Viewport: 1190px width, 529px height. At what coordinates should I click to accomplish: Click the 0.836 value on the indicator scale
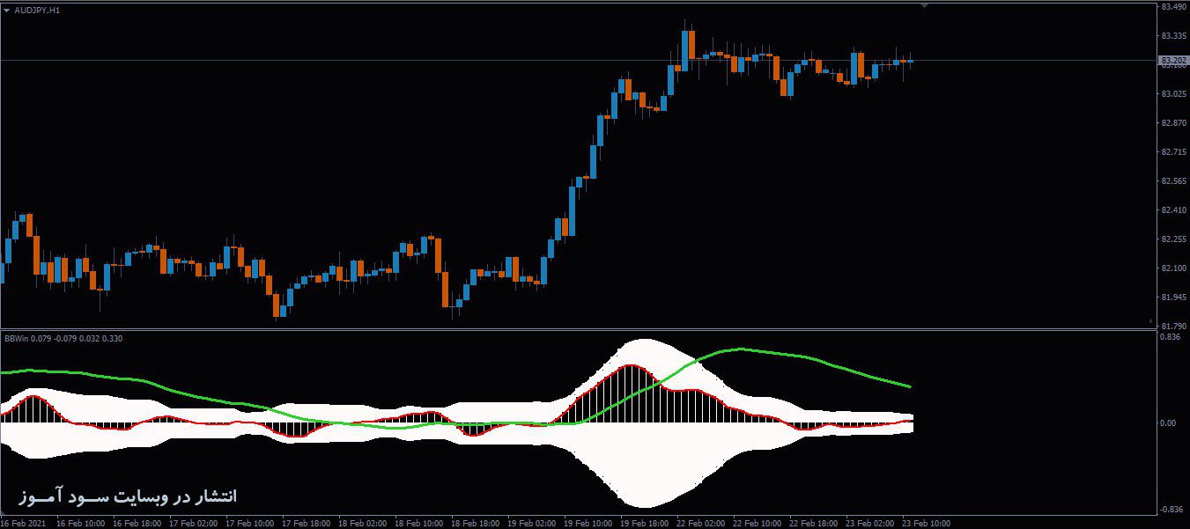(1169, 337)
